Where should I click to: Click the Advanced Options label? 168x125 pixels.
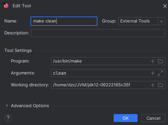point(30,106)
